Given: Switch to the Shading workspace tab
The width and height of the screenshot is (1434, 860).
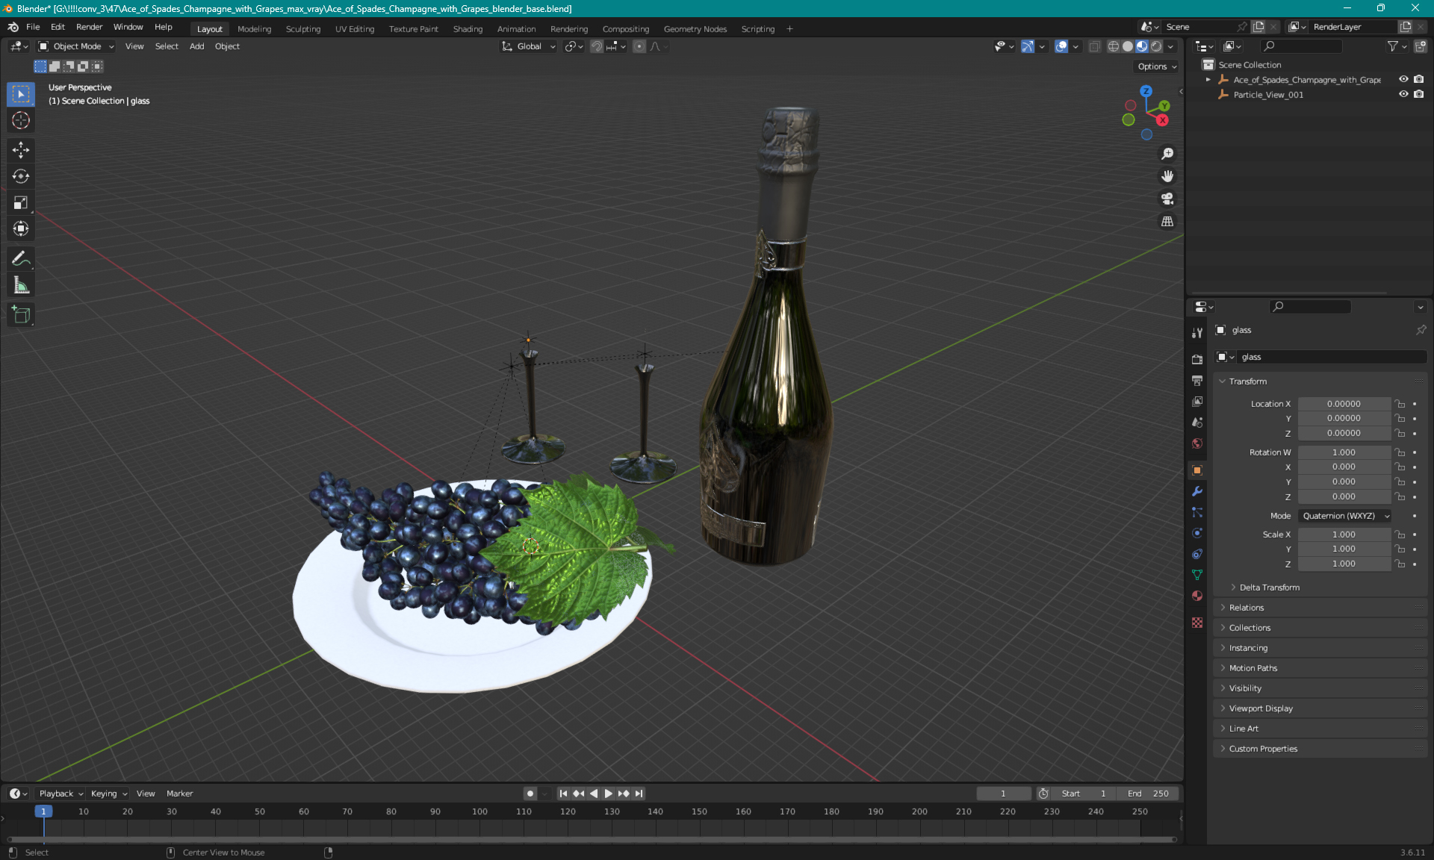Looking at the screenshot, I should point(468,29).
